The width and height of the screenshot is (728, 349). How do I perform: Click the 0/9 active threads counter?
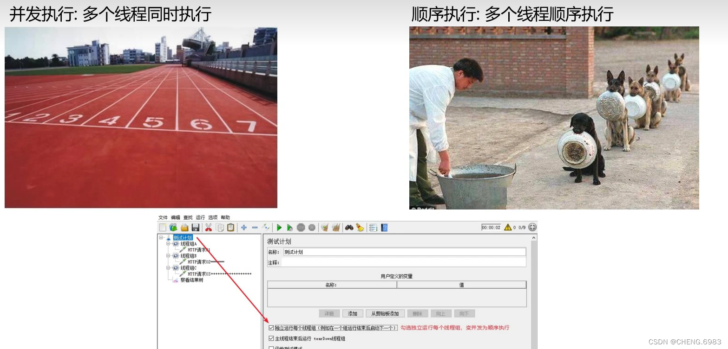point(522,228)
